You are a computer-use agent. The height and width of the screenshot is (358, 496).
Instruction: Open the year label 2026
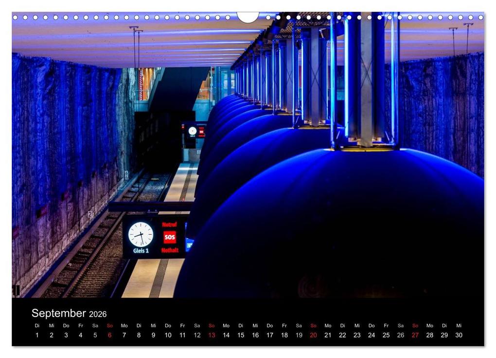99,314
